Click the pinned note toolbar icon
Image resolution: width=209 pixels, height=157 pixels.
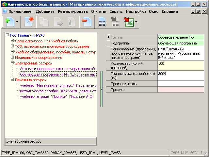click(x=29, y=22)
